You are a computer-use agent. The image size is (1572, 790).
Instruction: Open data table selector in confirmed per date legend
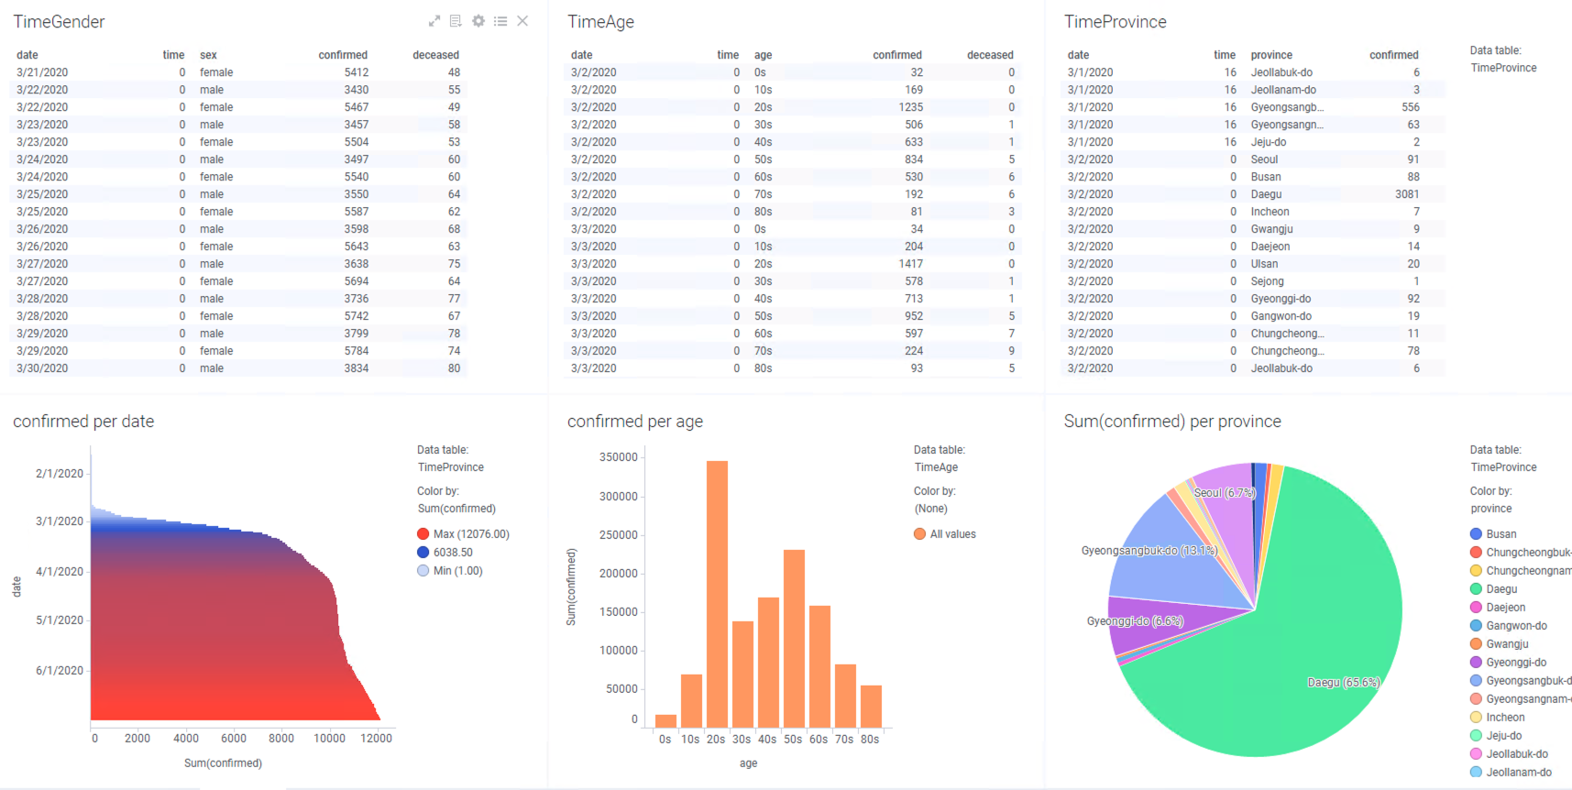451,467
